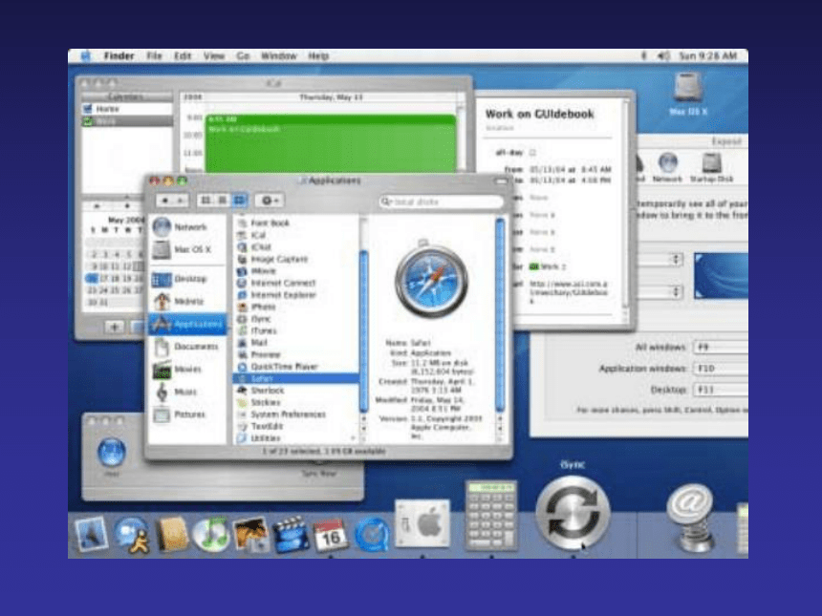Toggle the all-day checkbox in event info
Viewport: 822px width, 616px height.
coord(532,153)
